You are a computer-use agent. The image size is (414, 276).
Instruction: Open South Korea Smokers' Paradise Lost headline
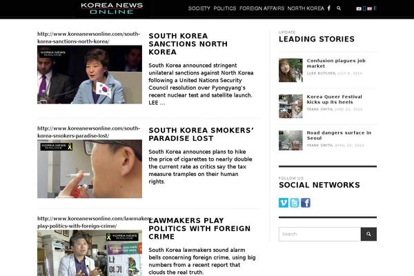[x=201, y=134]
